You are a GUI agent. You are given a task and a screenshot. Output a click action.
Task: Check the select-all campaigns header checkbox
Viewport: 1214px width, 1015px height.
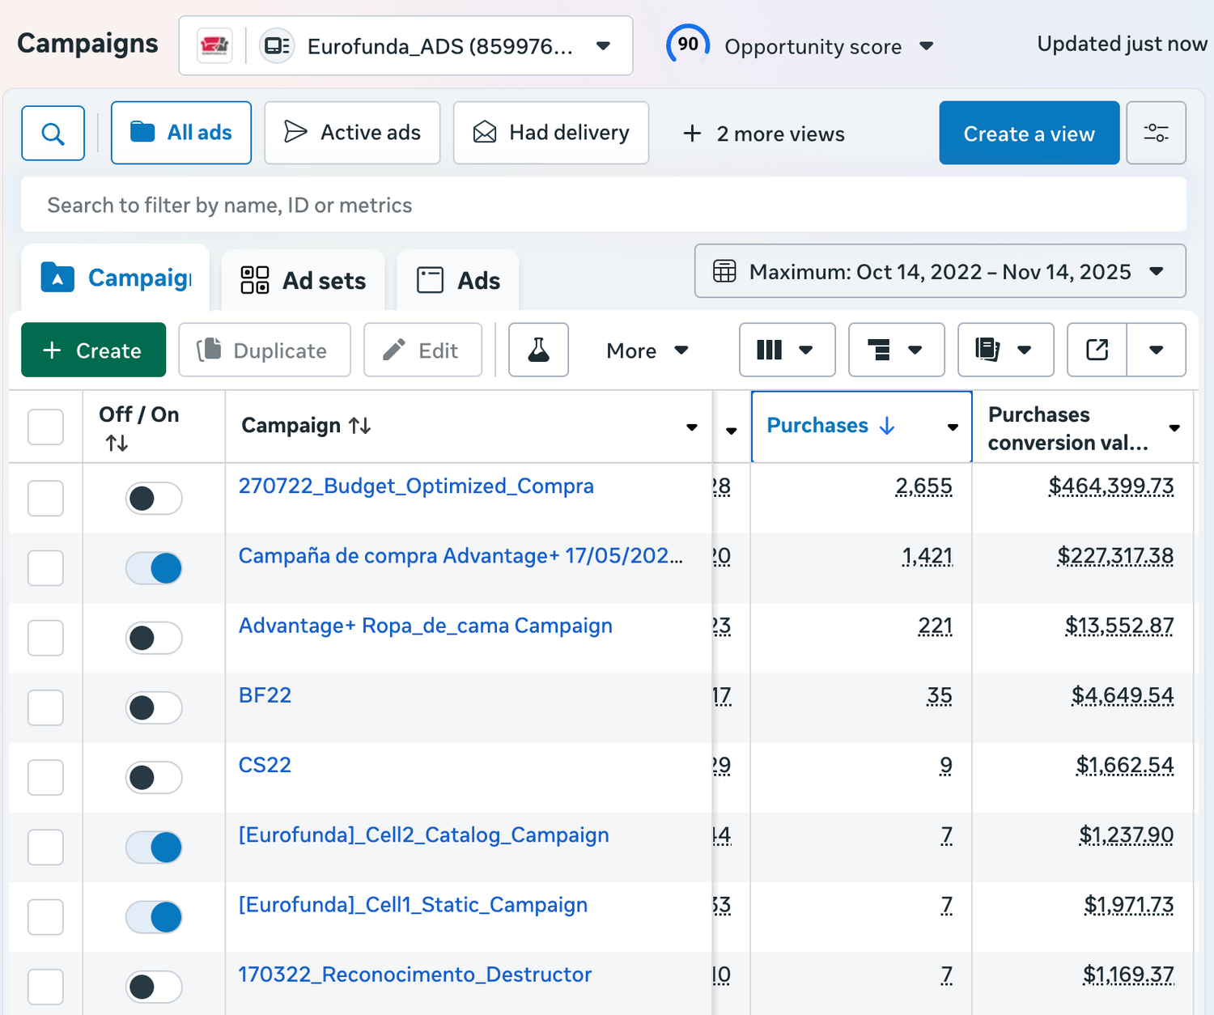pos(45,427)
